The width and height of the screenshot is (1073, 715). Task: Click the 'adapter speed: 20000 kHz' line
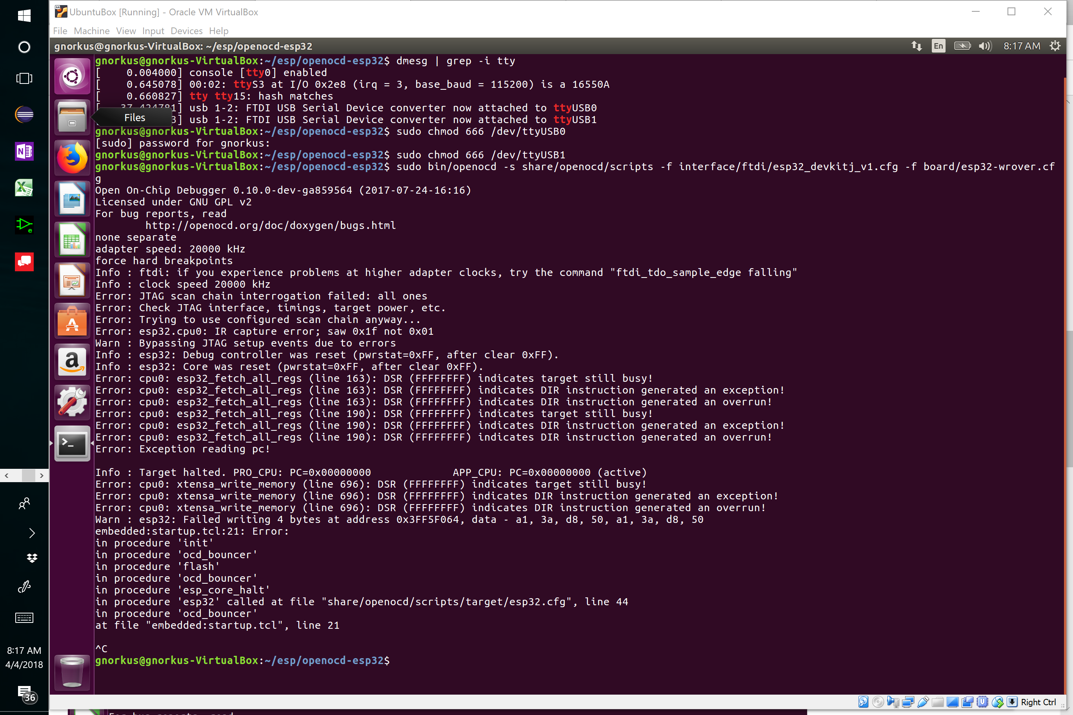tap(170, 249)
